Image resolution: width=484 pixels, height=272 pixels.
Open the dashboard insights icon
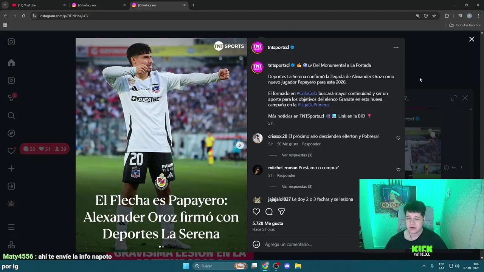(11, 186)
